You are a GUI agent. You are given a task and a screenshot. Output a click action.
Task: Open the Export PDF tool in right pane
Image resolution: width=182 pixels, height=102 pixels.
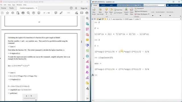[x=87, y=24]
